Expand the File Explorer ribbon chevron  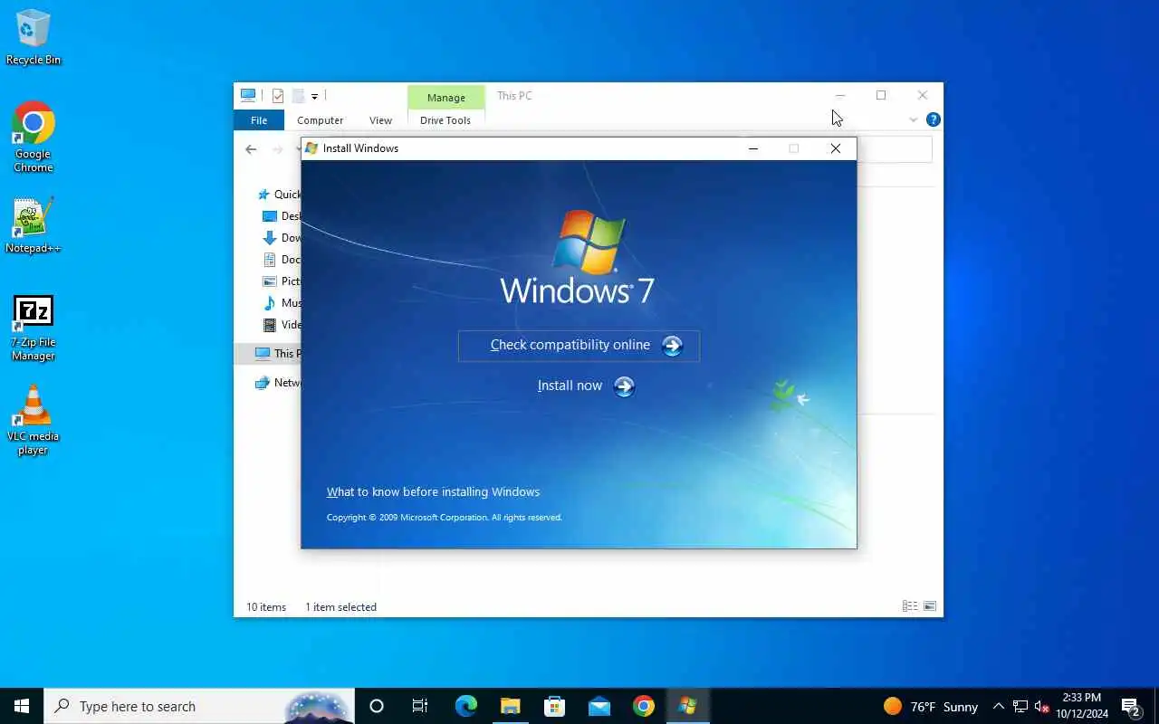[913, 120]
